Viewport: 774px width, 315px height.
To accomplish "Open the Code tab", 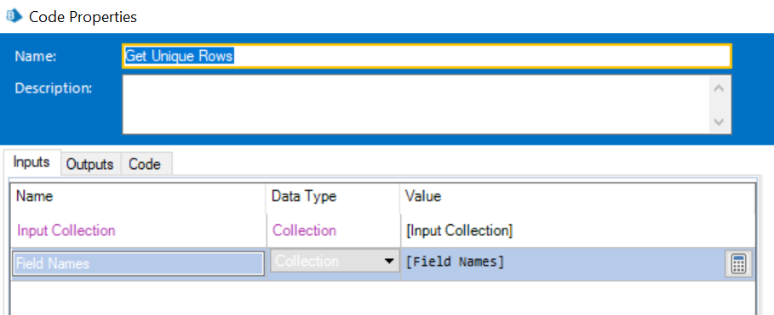I will 145,164.
